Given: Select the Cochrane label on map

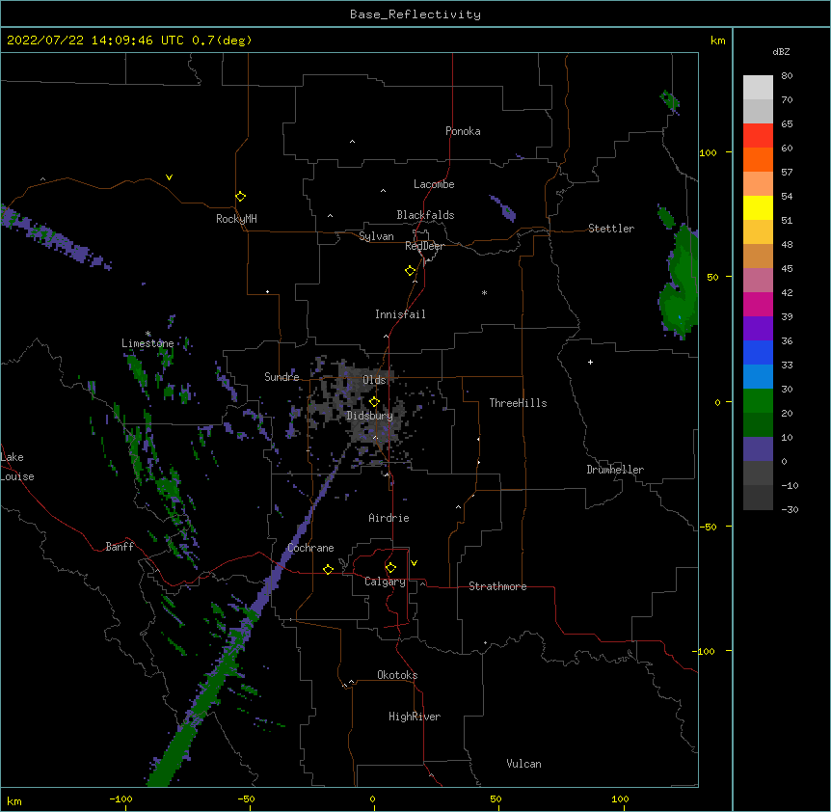Looking at the screenshot, I should pyautogui.click(x=310, y=548).
